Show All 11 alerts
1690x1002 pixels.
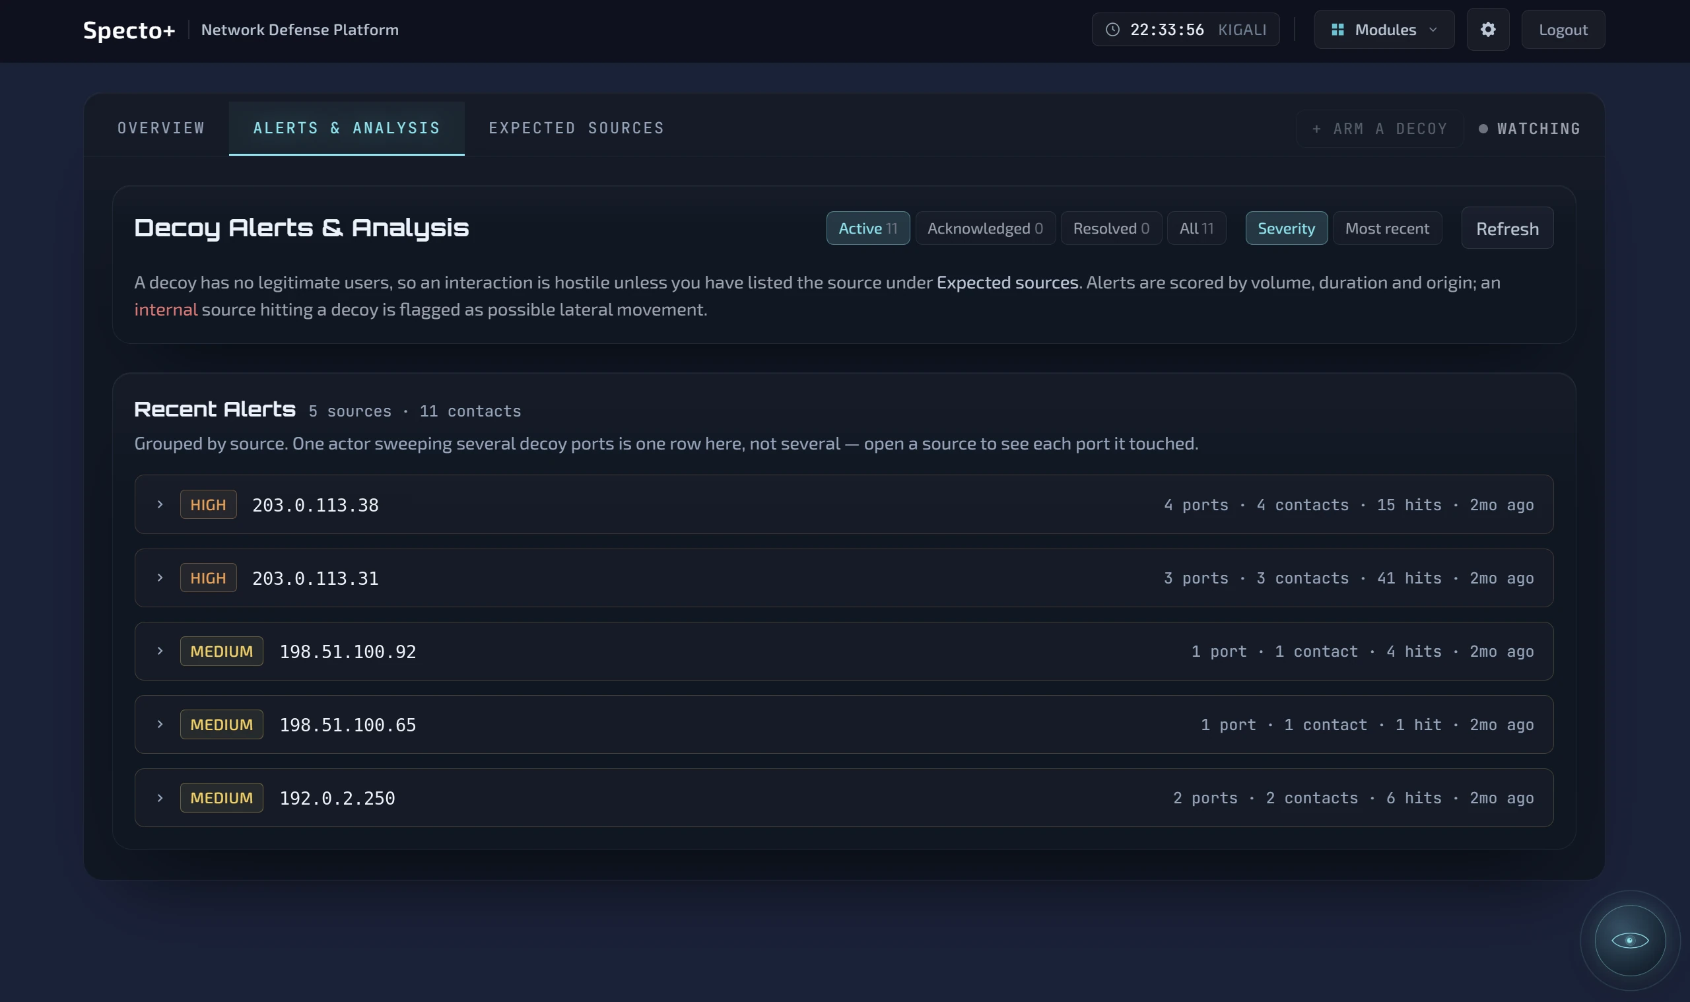coord(1196,228)
